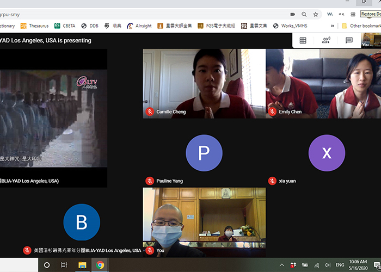Click muted mic icon for BLIA-YAD Los Angeles

coord(27,250)
